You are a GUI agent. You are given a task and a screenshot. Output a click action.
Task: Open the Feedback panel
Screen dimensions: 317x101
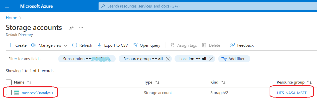242,45
